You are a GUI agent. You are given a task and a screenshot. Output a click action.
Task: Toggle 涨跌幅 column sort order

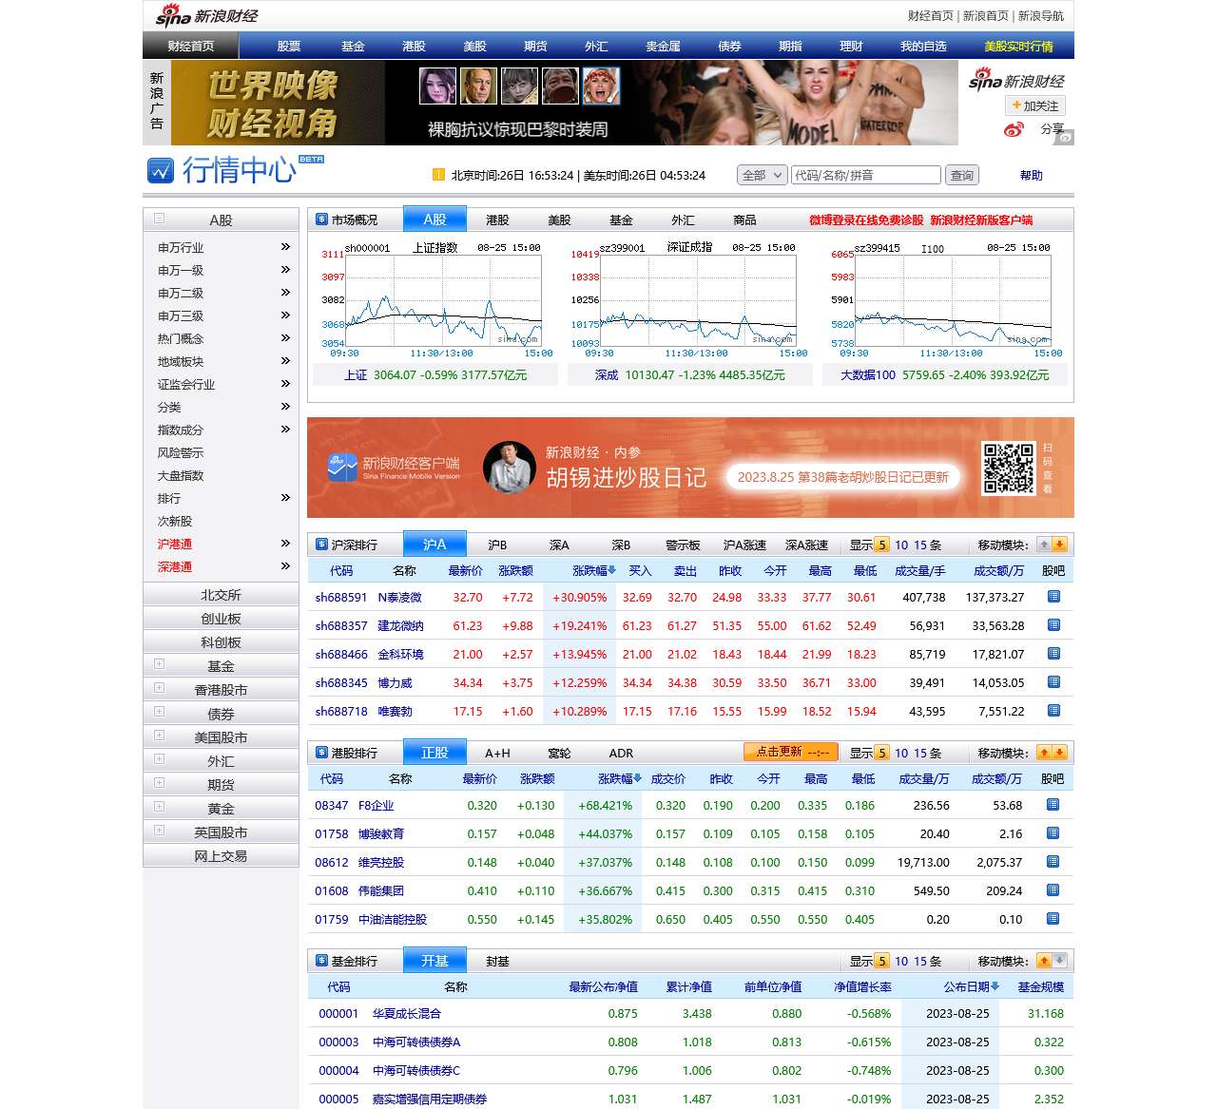click(x=591, y=571)
